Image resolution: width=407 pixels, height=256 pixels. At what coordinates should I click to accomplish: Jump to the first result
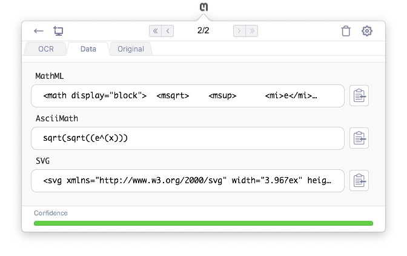coord(154,30)
